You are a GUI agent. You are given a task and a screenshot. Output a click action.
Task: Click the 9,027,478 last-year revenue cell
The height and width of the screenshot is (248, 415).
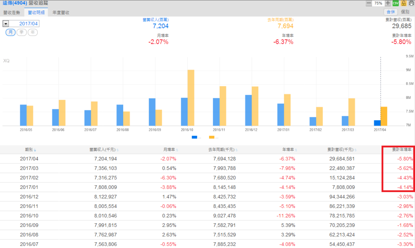(x=225, y=216)
